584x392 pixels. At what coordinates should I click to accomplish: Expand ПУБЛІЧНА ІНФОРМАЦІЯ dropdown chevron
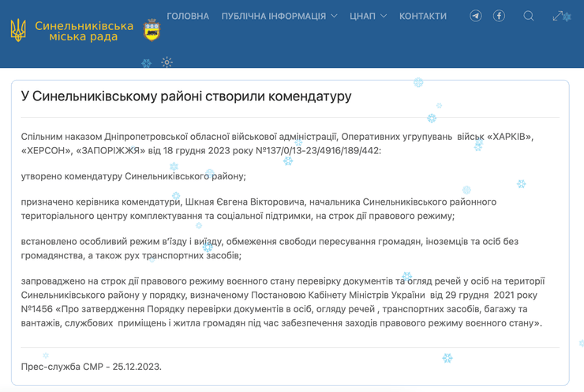(334, 16)
